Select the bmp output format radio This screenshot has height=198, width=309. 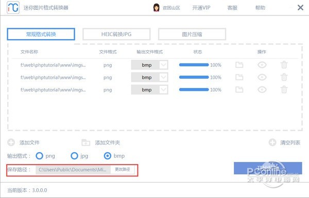(108, 156)
